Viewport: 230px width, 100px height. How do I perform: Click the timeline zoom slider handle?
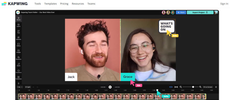[193, 87]
